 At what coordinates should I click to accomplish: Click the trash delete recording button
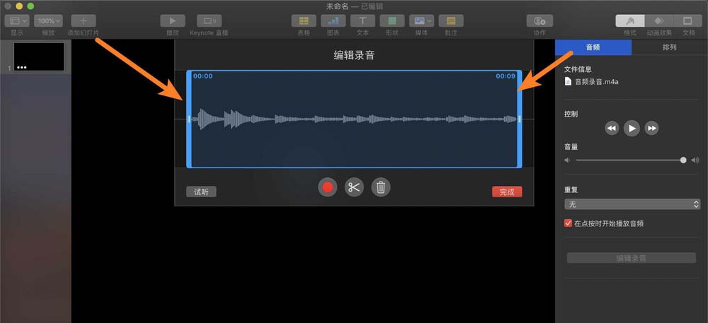(381, 187)
